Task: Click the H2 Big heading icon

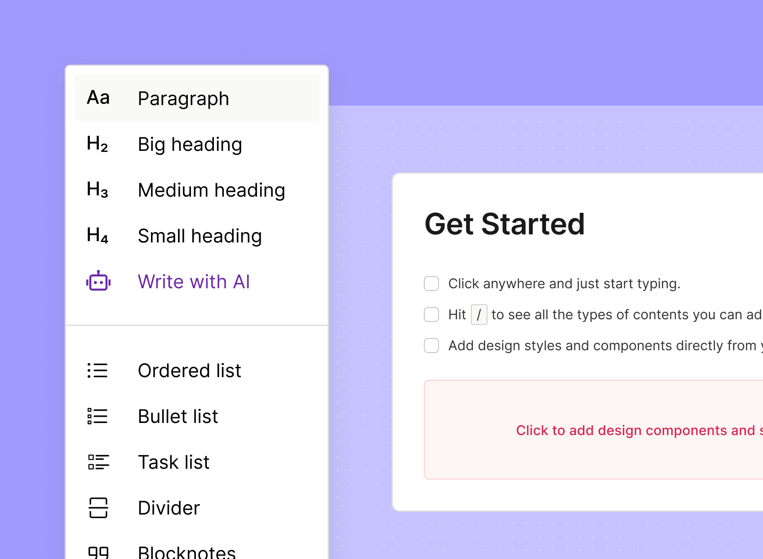Action: (x=97, y=144)
